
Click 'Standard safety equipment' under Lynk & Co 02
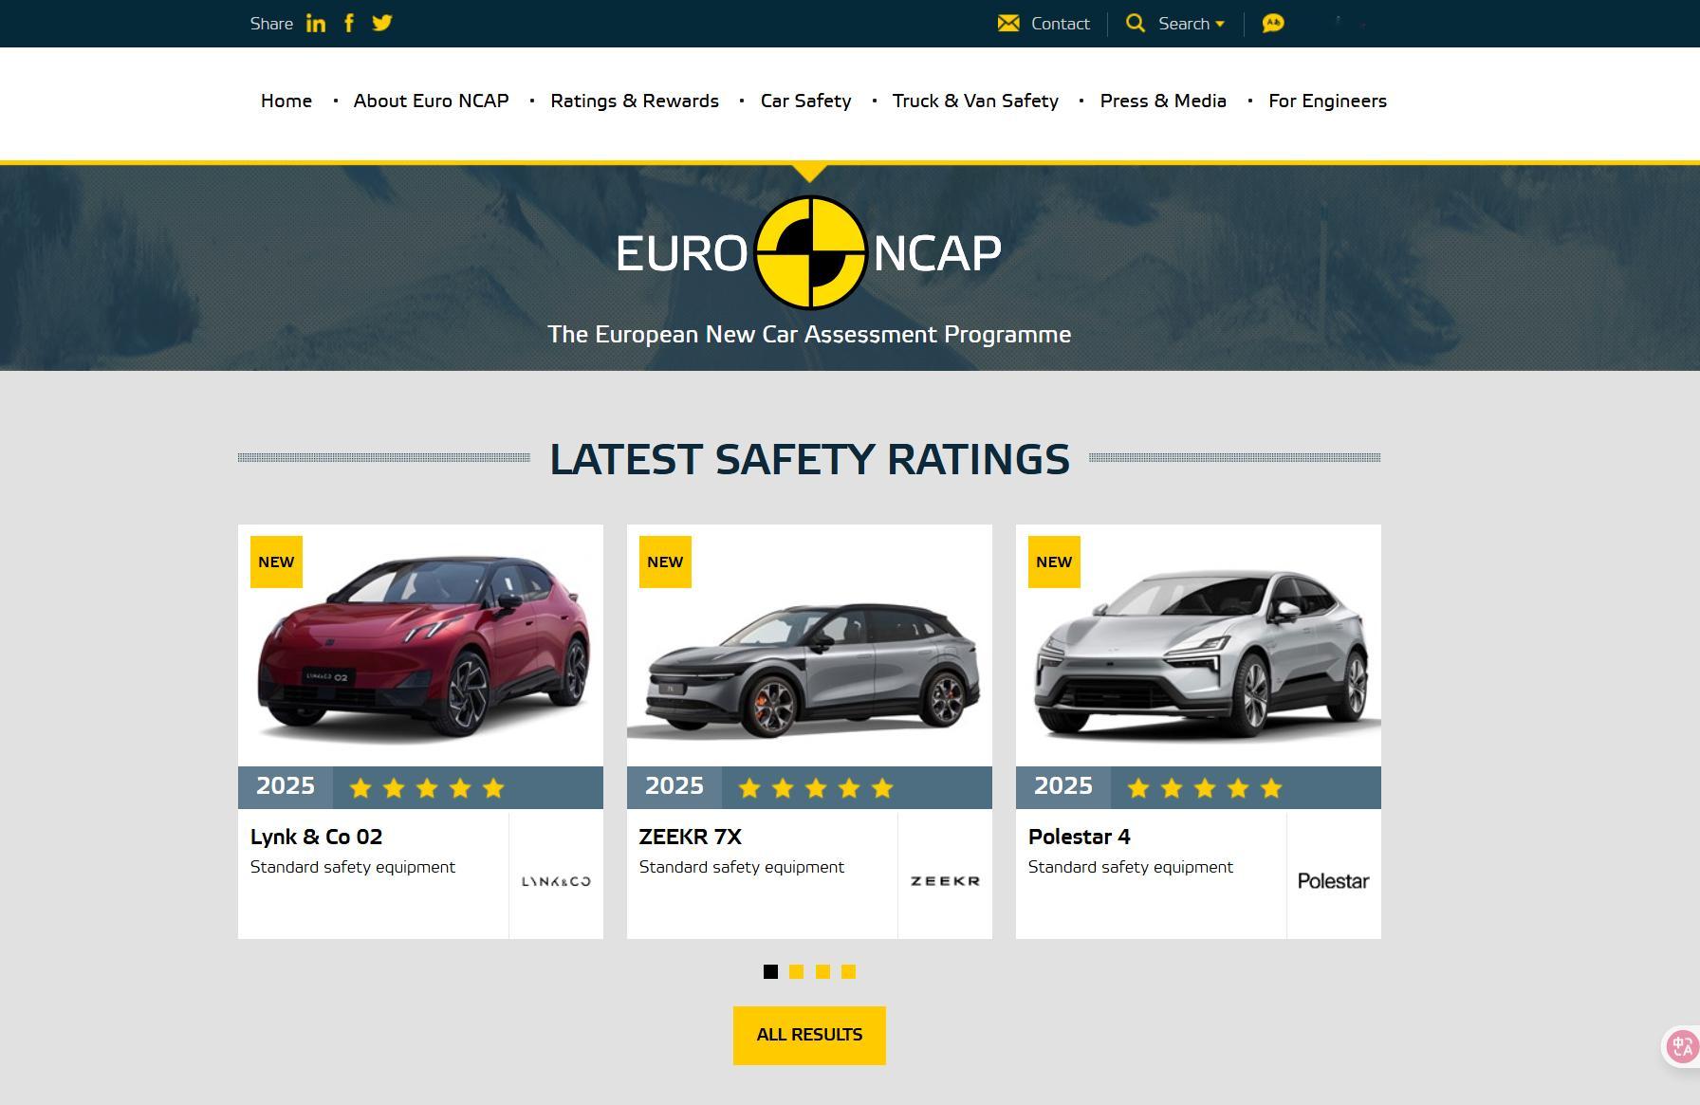tap(353, 867)
